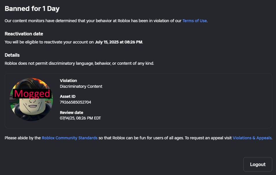Click the Banned for 1 Day heading
Screen dimensions: 276x175
click(32, 9)
